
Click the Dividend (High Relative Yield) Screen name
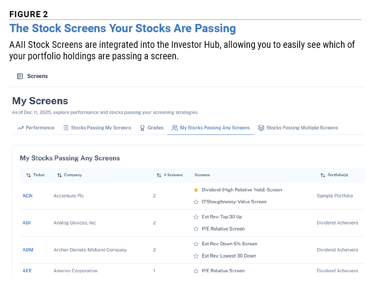242,190
